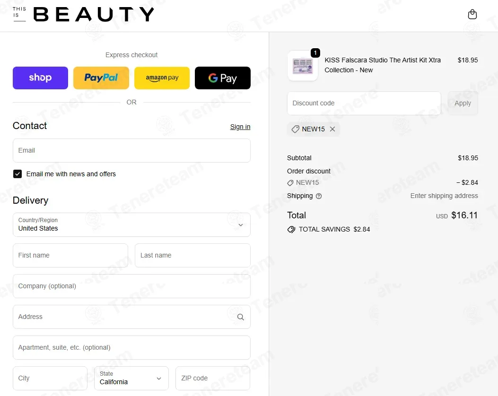Click the Last name field

tap(192, 256)
